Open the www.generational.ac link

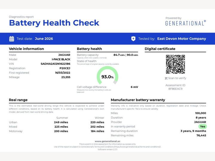(x=107, y=141)
